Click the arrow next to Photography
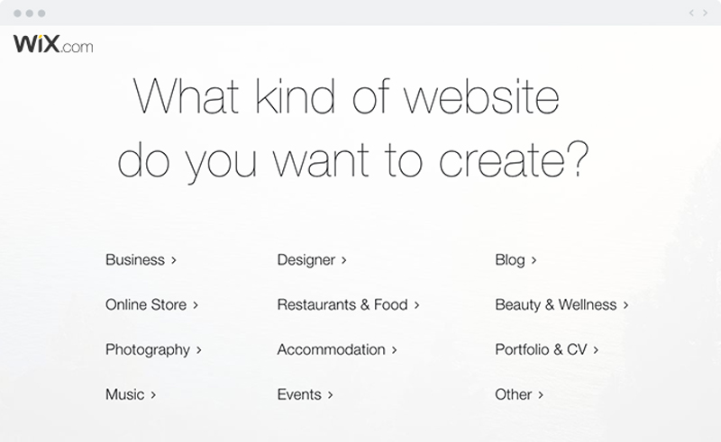This screenshot has width=721, height=442. click(x=198, y=350)
